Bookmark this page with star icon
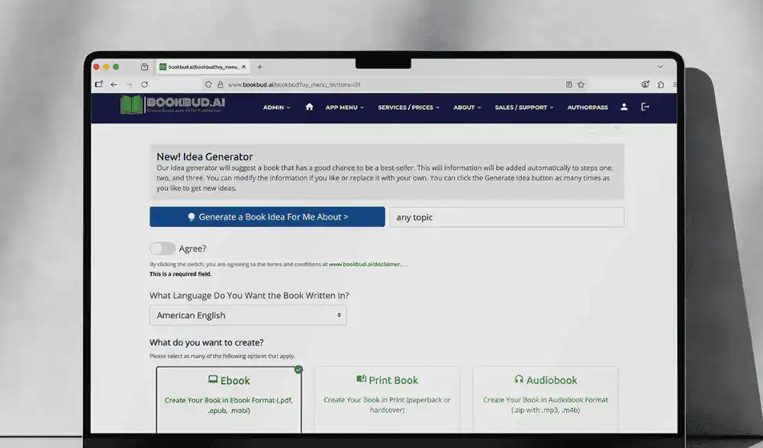This screenshot has width=763, height=448. pos(581,85)
